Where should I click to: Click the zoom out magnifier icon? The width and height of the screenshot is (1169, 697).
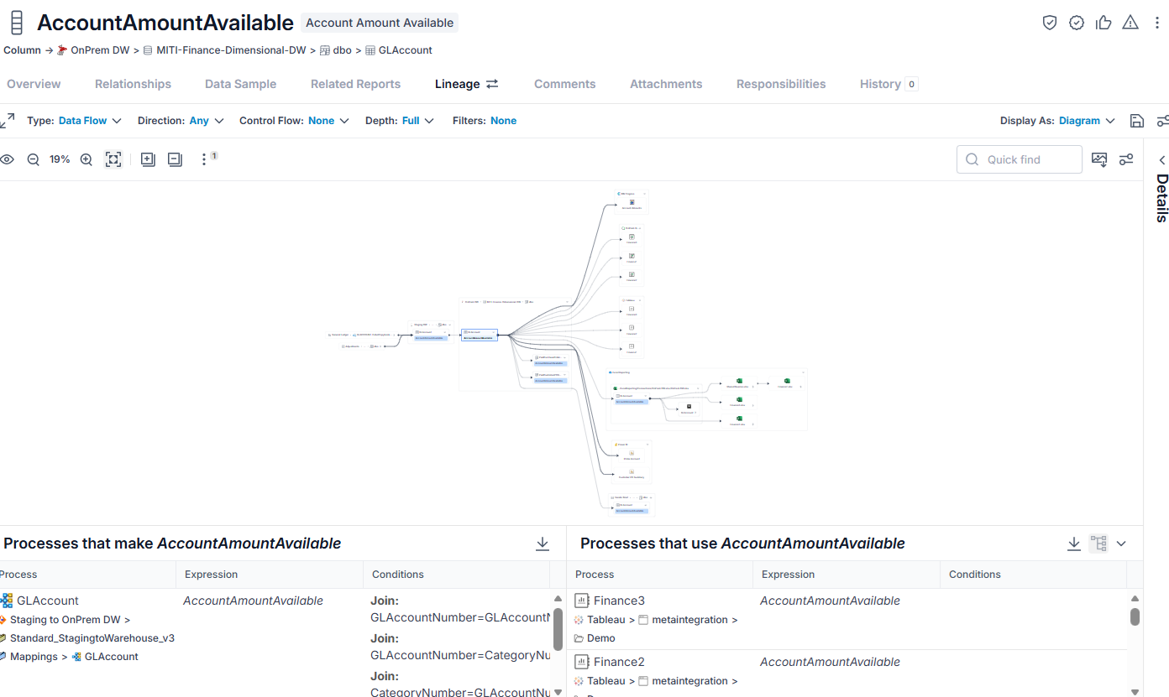(34, 159)
